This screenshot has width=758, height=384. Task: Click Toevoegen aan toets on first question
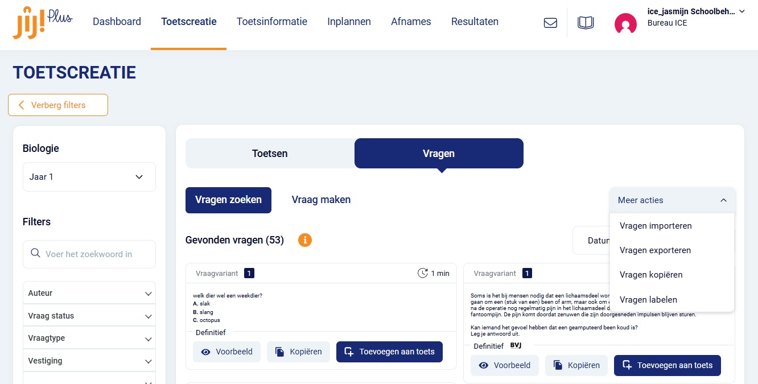point(389,352)
